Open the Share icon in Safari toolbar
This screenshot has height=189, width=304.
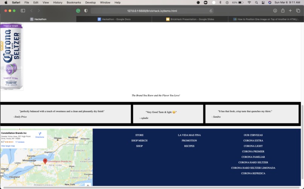pos(283,11)
